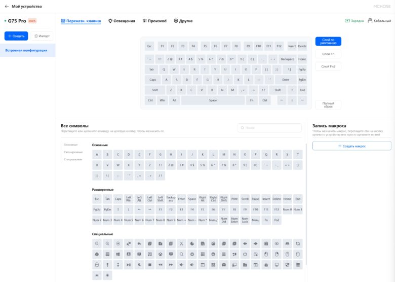Screen dimensions: 395x282
Task: Choose the magnifier search special icon
Action: pos(181,254)
